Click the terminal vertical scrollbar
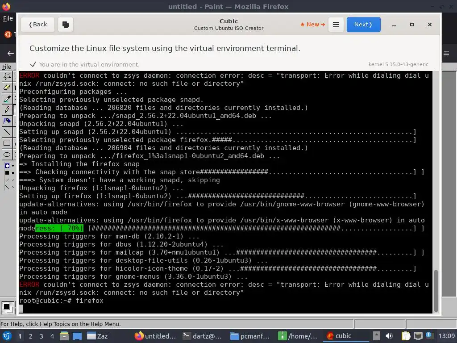The image size is (457, 343). pos(436,291)
